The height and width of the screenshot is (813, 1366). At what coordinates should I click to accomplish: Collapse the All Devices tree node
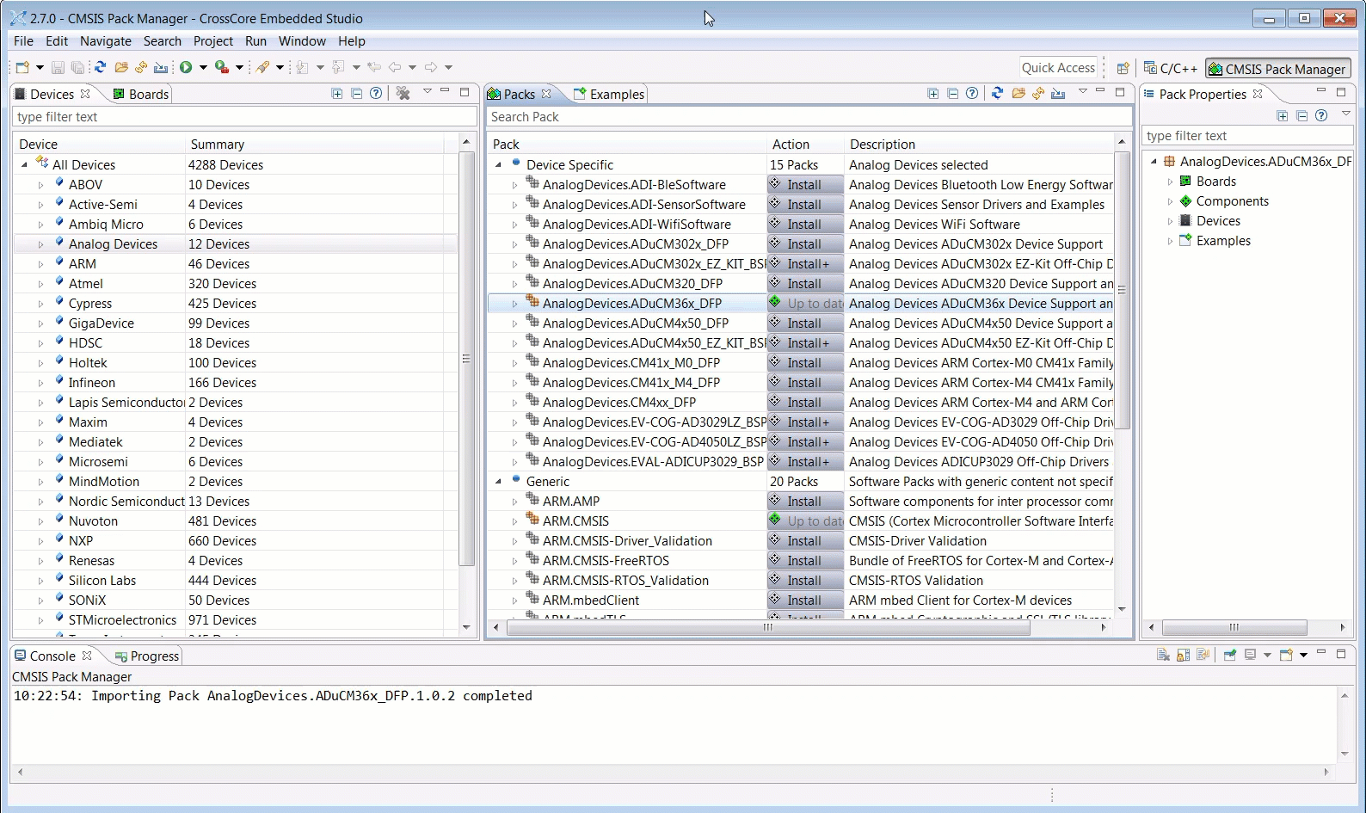(24, 165)
